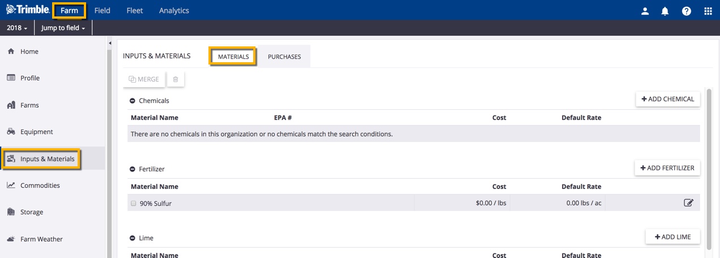
Task: Click the Profile card icon in sidebar
Action: 11,78
